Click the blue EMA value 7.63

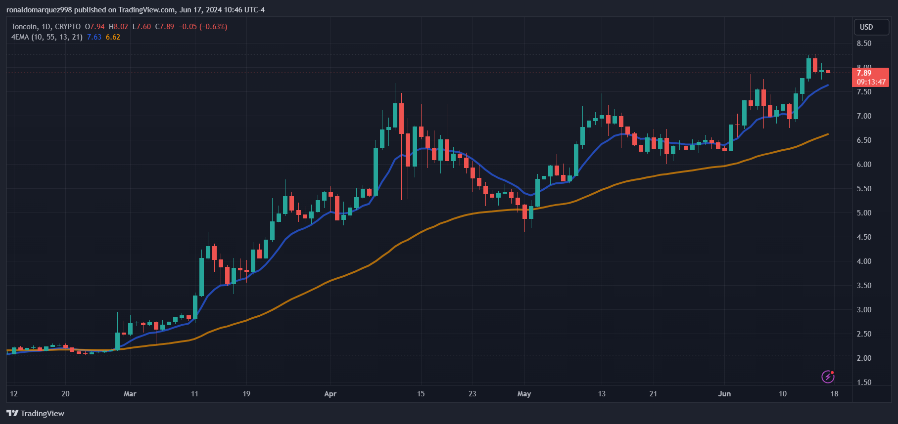(94, 37)
